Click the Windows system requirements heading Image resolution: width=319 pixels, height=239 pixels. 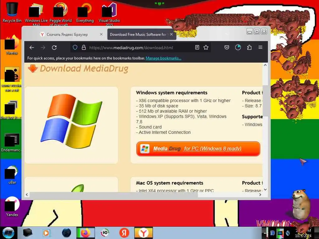(x=172, y=93)
